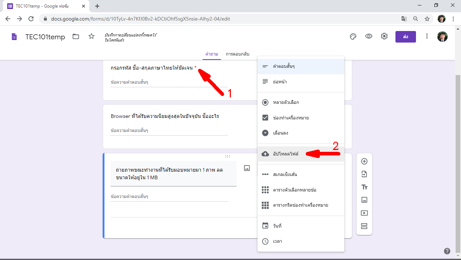This screenshot has height=260, width=461.
Task: Add title and description icon
Action: (364, 187)
